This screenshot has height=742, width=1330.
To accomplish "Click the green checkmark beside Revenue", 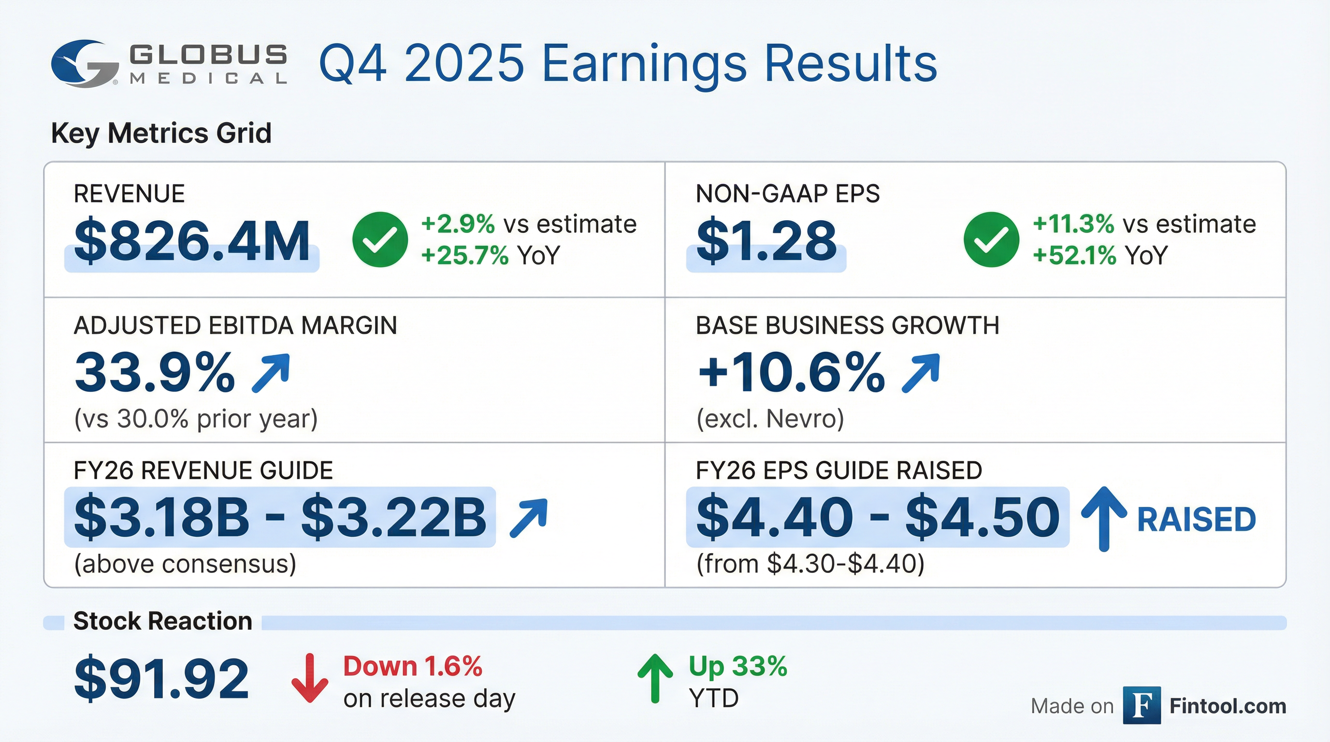I will pos(380,240).
